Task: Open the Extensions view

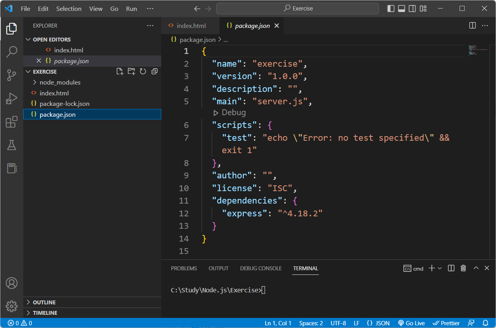Action: tap(12, 122)
